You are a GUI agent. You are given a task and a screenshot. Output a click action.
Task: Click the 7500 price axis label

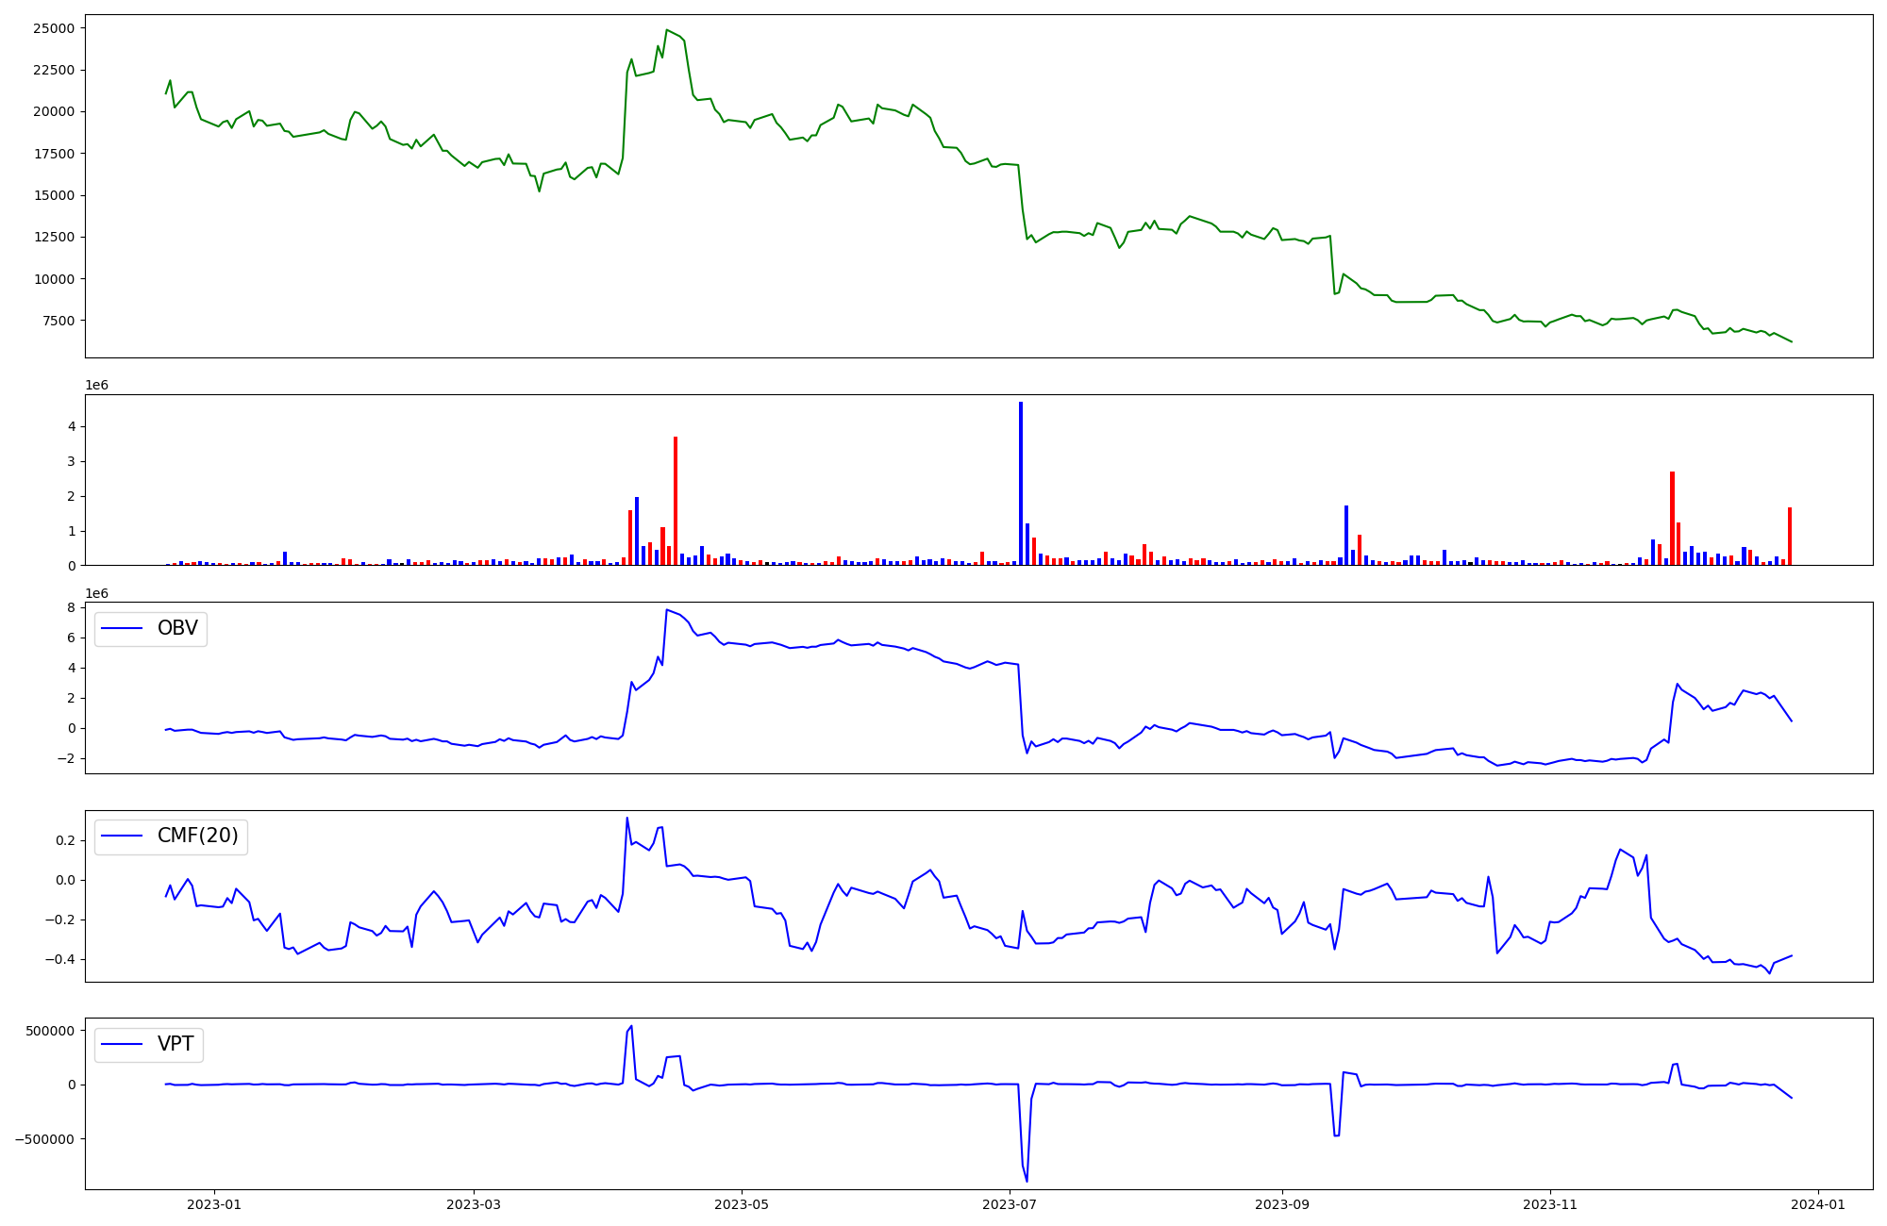58,321
